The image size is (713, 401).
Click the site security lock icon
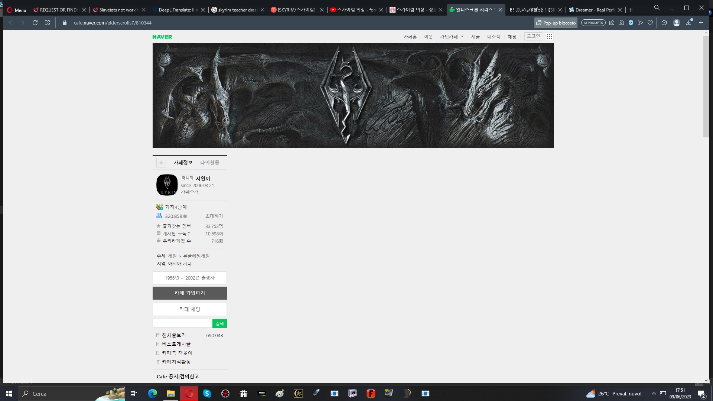tap(65, 23)
